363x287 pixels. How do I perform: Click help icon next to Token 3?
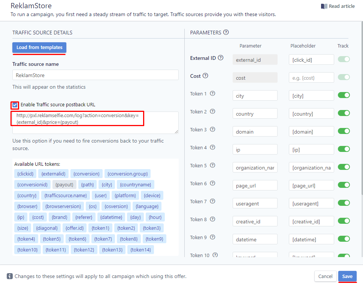point(212,129)
